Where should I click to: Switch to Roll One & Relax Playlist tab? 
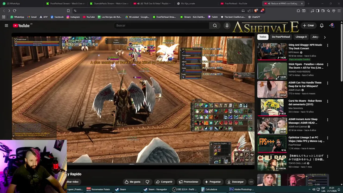click(153, 3)
